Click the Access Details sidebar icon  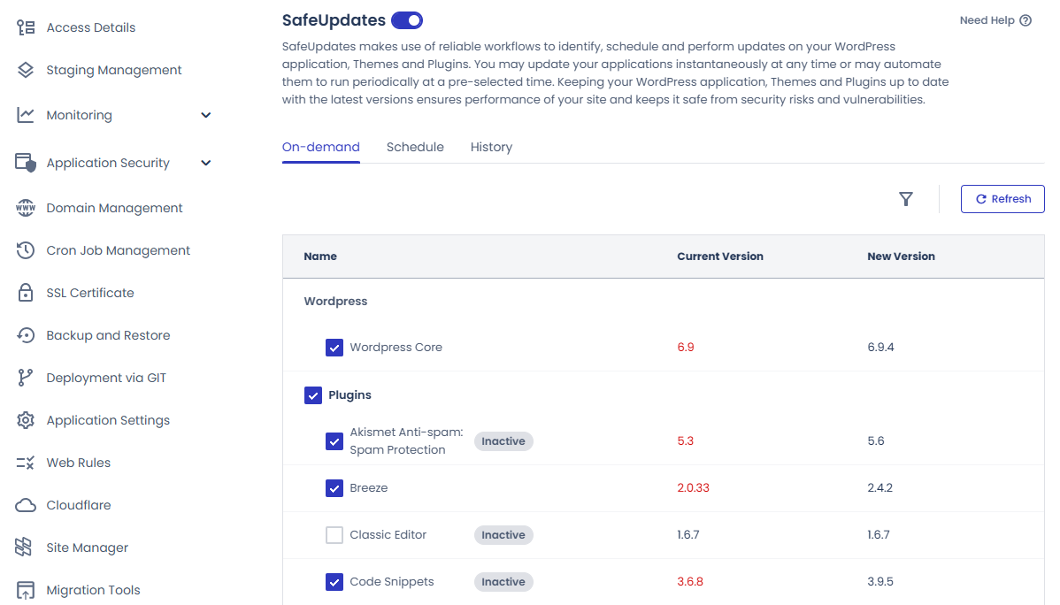click(x=26, y=27)
